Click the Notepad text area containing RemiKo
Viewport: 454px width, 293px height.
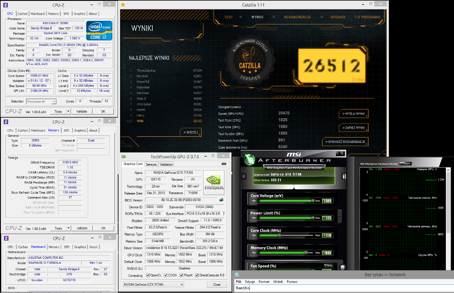[x=344, y=289]
